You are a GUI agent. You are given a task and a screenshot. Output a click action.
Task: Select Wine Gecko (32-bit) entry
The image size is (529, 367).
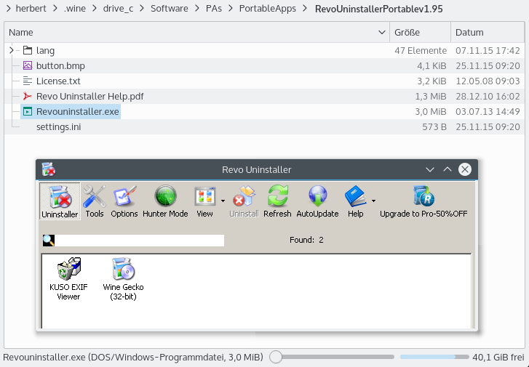(x=123, y=278)
